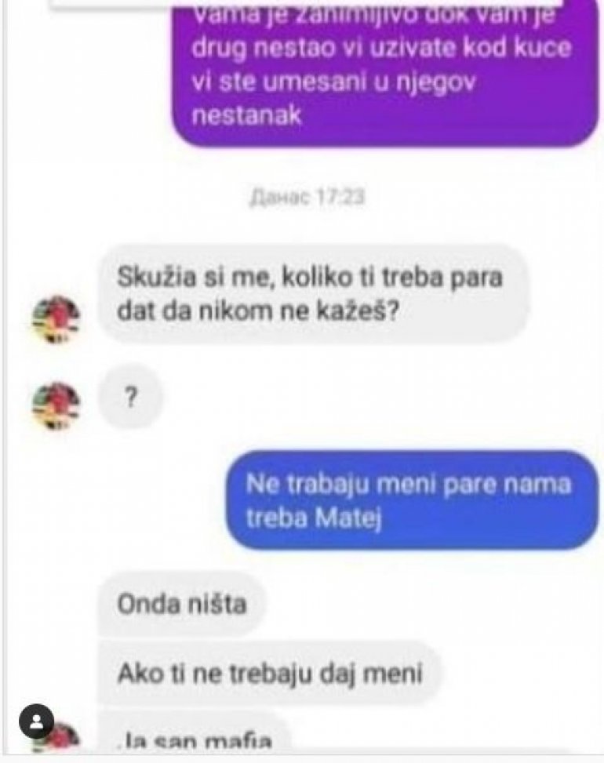Open profile avatar beside 'Skužia si me' message
The width and height of the screenshot is (604, 763).
56,319
